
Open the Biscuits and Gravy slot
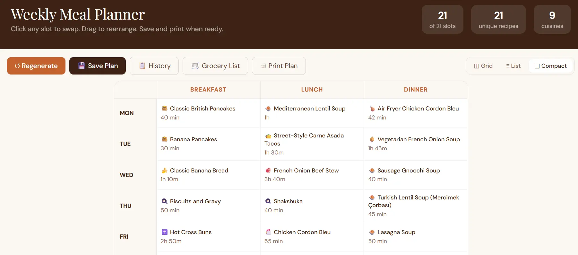pos(208,206)
